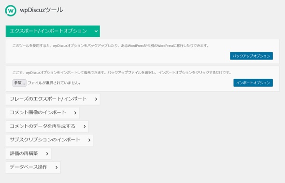Viewport: 285px width, 183px height.
Task: Expand 評価の再構築 section
Action: (x=28, y=153)
